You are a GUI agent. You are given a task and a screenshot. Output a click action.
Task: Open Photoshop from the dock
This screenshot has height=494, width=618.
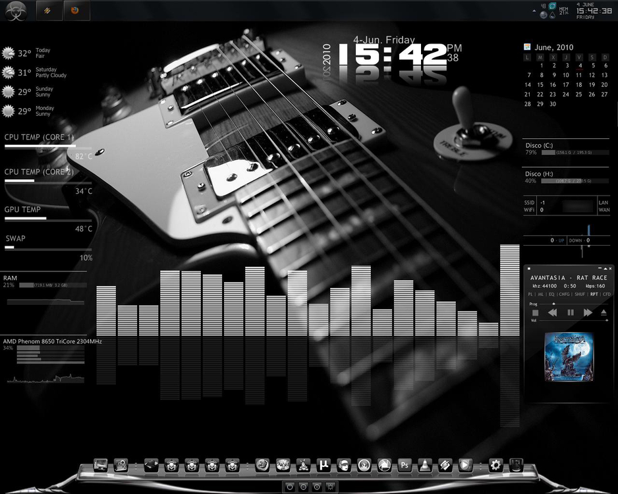coord(405,465)
